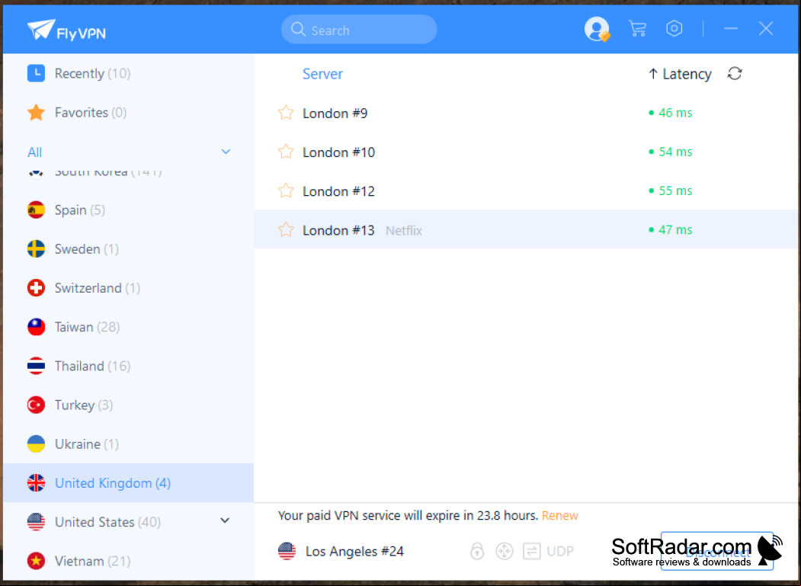Click the United Kingdom flag icon
The width and height of the screenshot is (801, 586).
coord(36,483)
